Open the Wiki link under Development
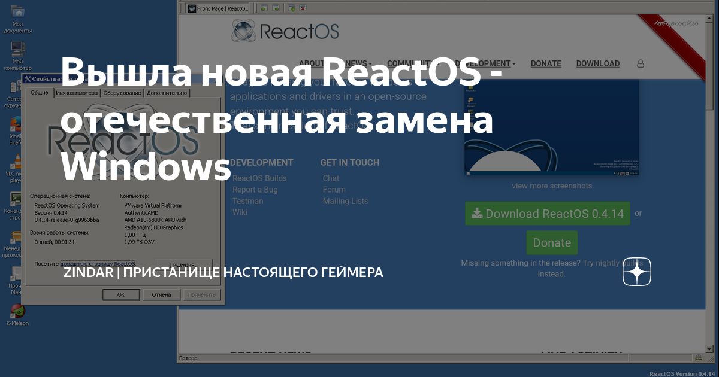 pyautogui.click(x=240, y=212)
